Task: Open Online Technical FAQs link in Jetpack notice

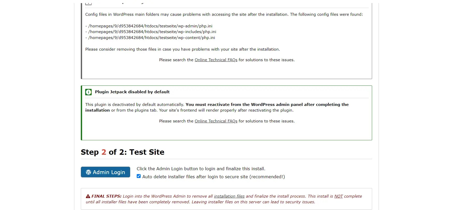Action: (216, 121)
